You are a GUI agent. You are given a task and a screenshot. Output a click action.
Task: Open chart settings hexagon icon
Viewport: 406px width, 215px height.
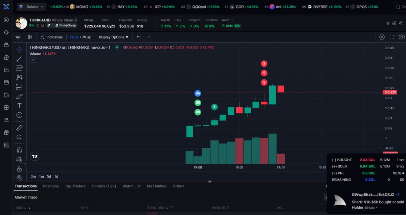pos(382,37)
